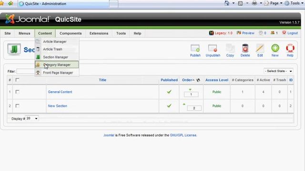305x171 pixels.
Task: Click the Section Manager menu icon
Action: pos(38,57)
